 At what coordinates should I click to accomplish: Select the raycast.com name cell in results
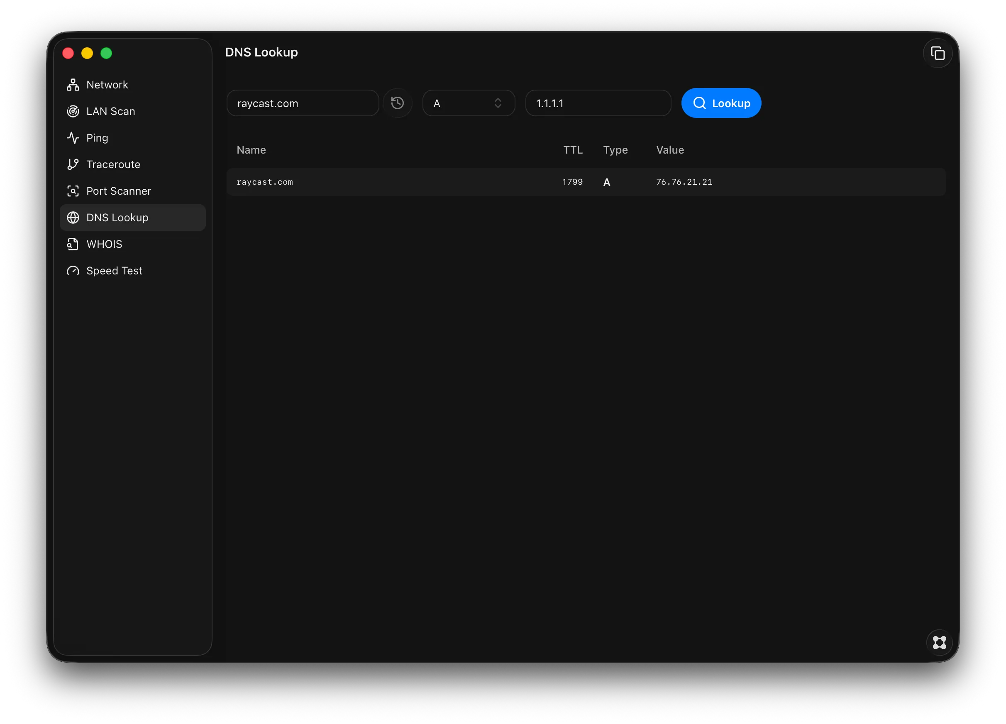[x=264, y=182]
